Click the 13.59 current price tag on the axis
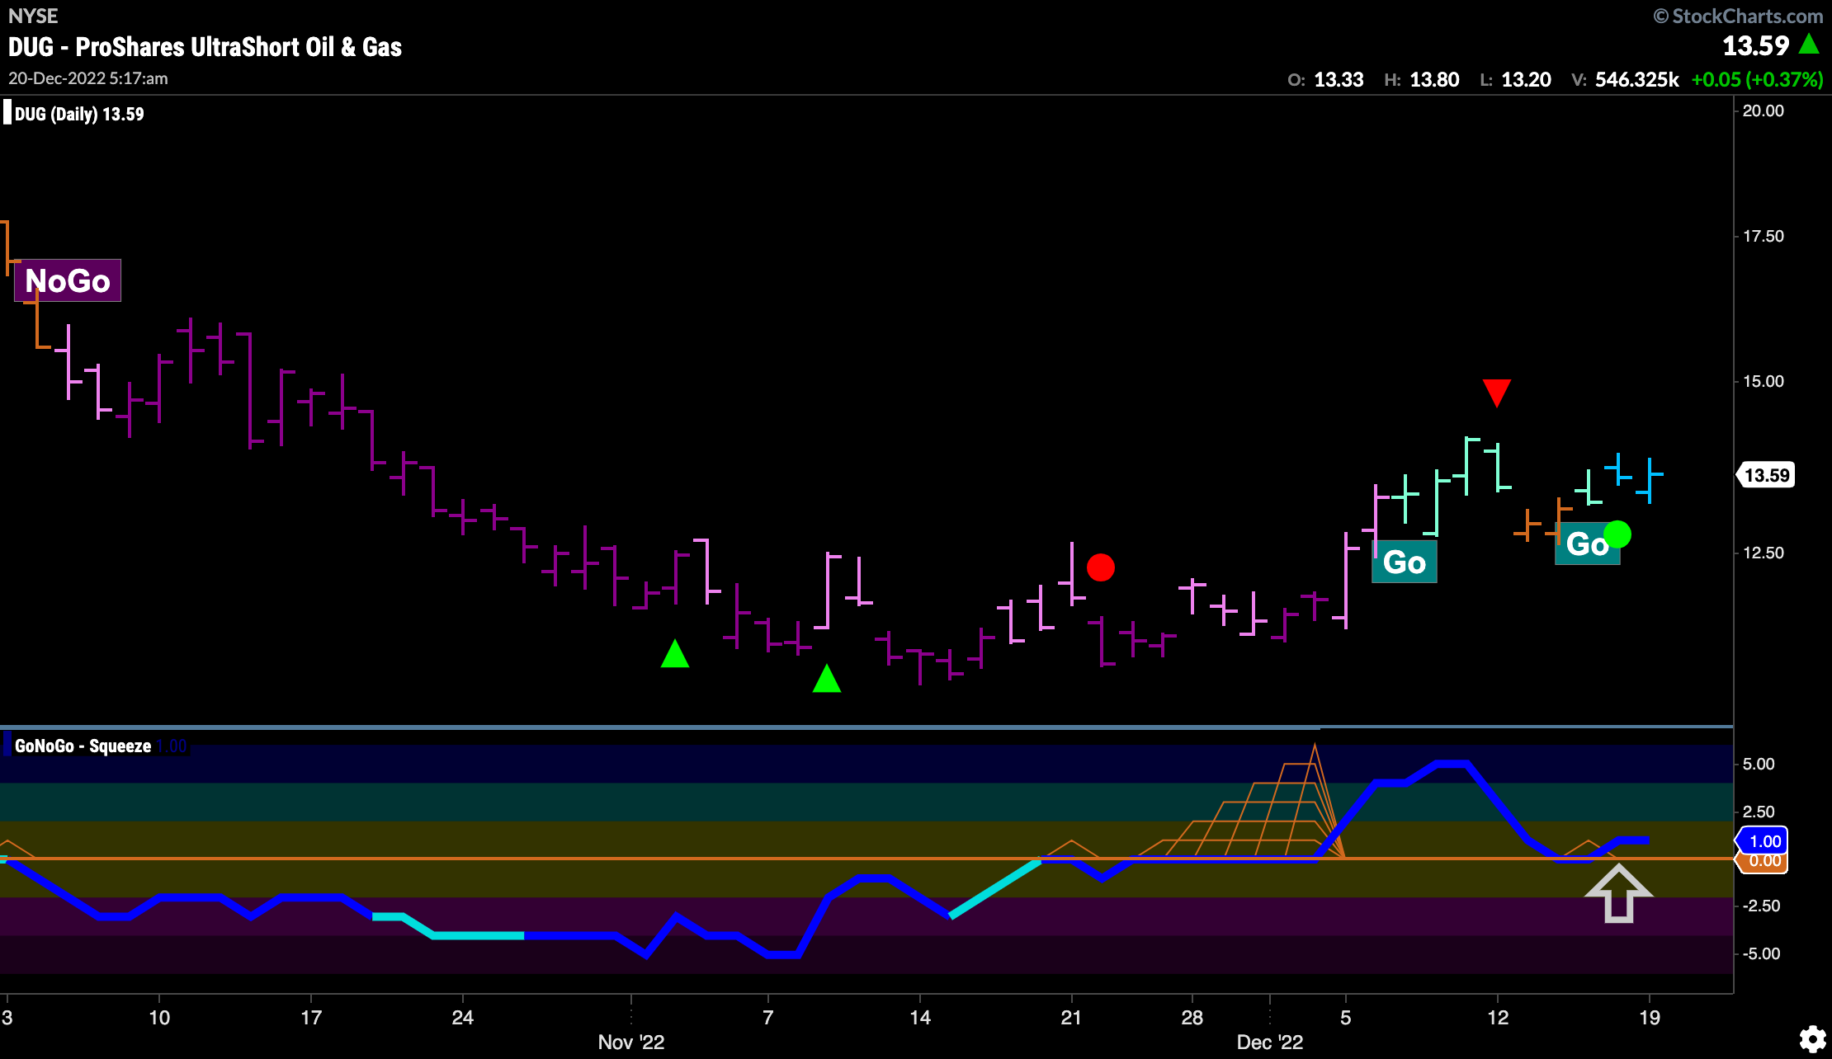Viewport: 1832px width, 1059px height. pyautogui.click(x=1766, y=475)
